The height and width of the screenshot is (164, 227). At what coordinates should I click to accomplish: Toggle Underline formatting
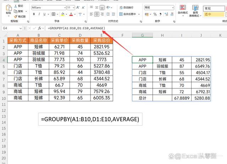pyautogui.click(x=44, y=14)
